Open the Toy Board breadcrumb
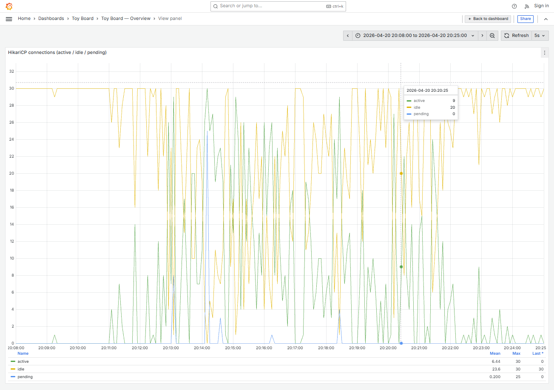Screen dimensions: 554x390 (x=82, y=19)
